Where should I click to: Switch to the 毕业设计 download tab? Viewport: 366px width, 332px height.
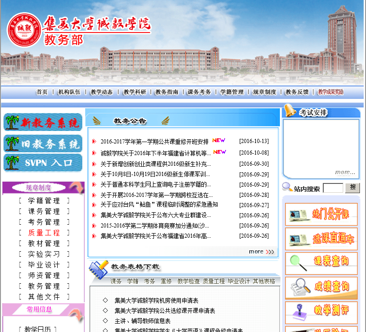[x=239, y=281]
